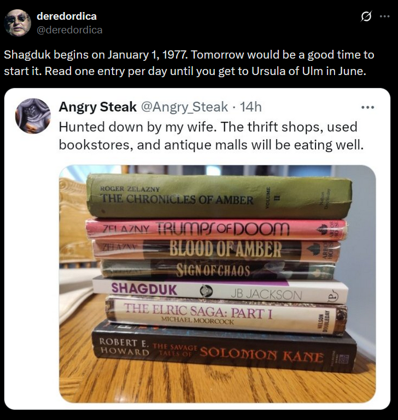Click the Angry Steak display name

(98, 107)
